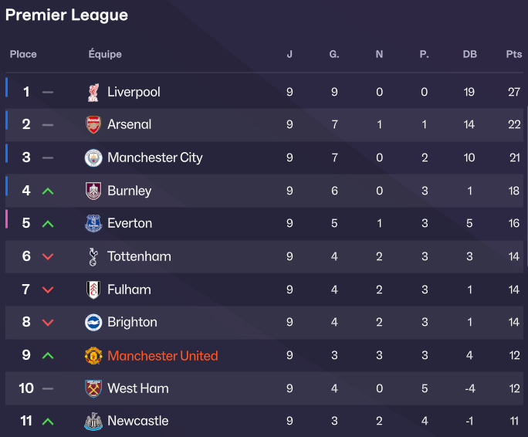Viewport: 528px width, 437px height.
Task: Open the Brighton team name link
Action: (x=132, y=322)
